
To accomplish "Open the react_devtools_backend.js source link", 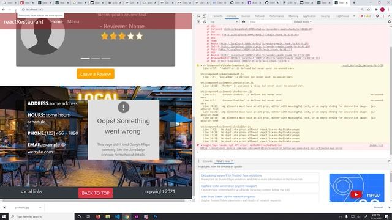I will [x=362, y=65].
